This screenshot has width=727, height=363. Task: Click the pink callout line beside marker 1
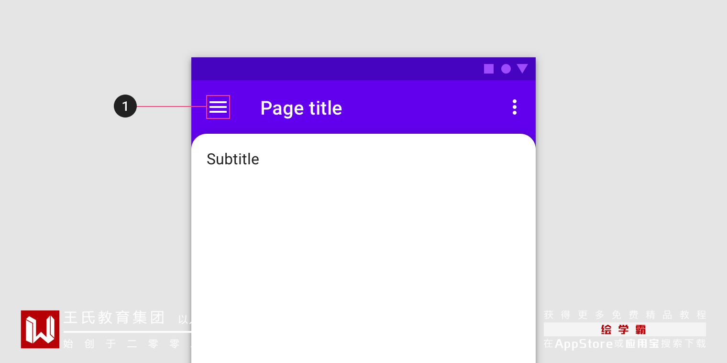pos(171,107)
